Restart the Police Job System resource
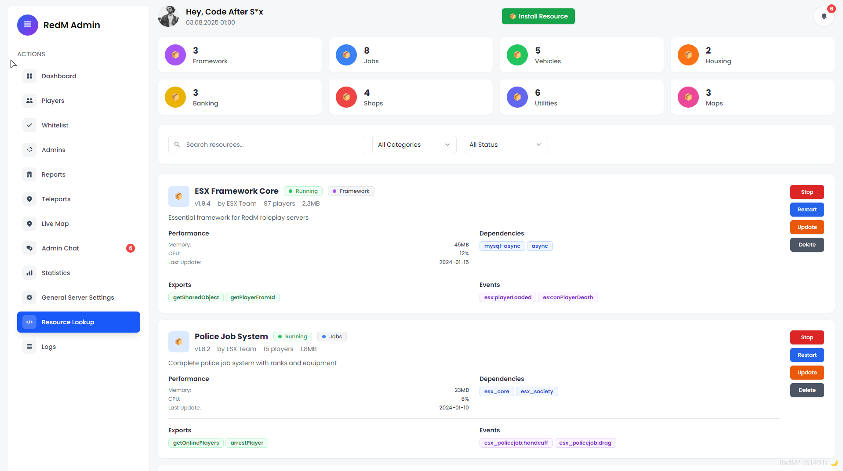Image resolution: width=843 pixels, height=471 pixels. click(x=807, y=355)
